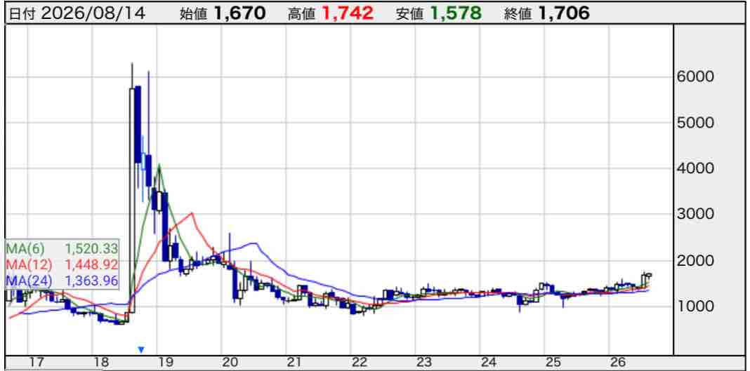The width and height of the screenshot is (750, 371).
Task: Click the year 18 axis label
Action: pyautogui.click(x=101, y=361)
